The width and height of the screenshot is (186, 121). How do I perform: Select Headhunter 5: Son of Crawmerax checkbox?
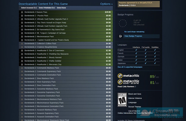tap(22, 51)
